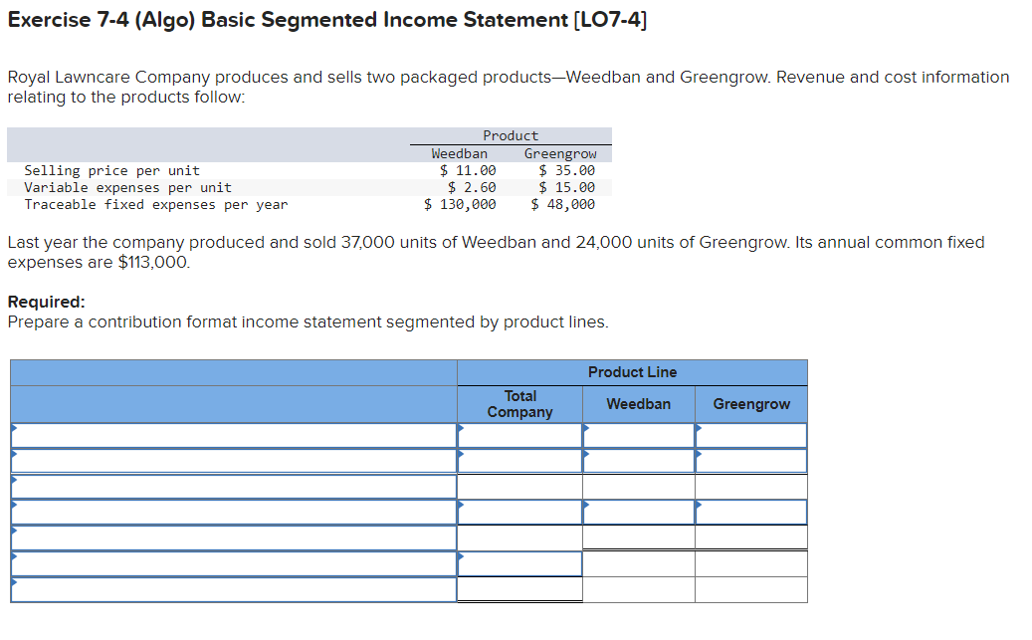The height and width of the screenshot is (640, 1032).
Task: Select the fourth-row Total Company input cell
Action: (x=518, y=512)
